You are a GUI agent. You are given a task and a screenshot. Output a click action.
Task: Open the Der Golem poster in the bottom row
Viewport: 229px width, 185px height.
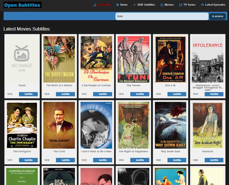tap(59, 176)
